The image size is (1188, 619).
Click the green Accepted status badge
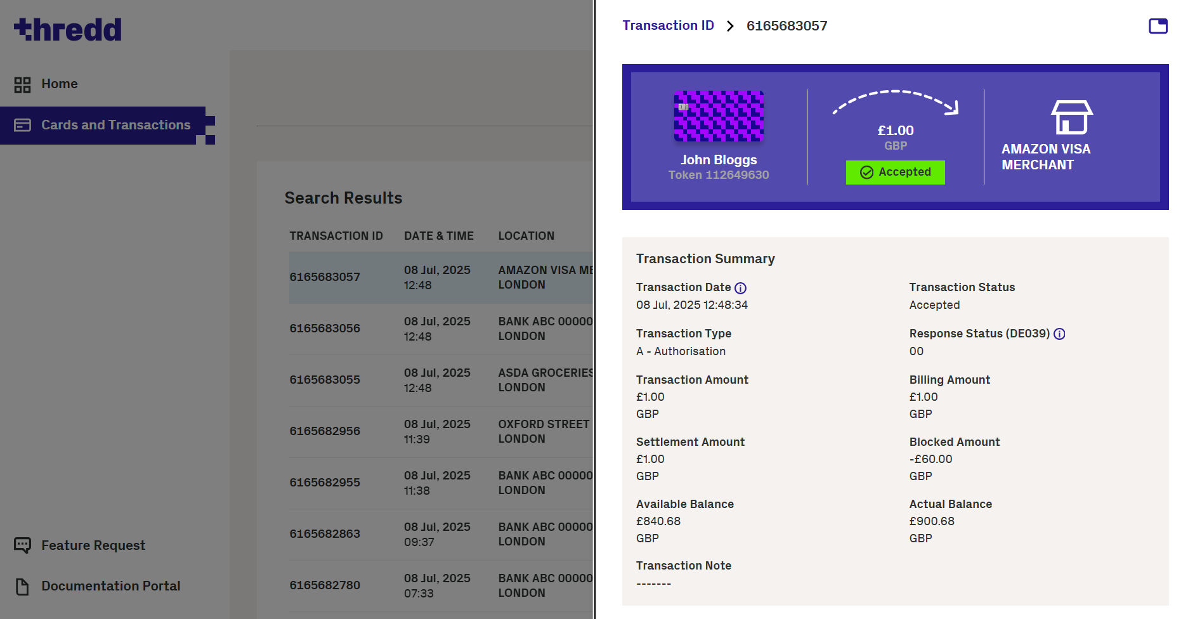[x=895, y=173]
